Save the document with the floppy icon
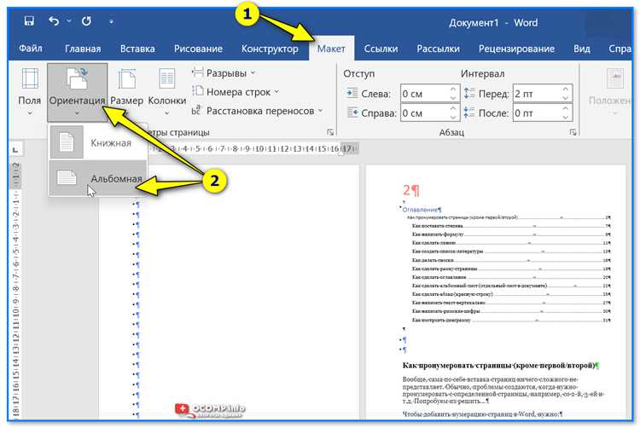Screen dimensions: 640x428 coord(29,20)
